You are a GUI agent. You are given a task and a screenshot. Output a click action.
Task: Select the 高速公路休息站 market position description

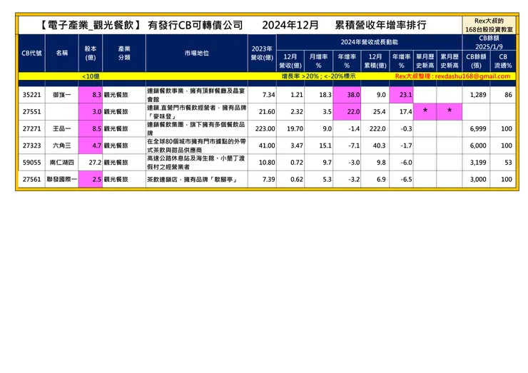(197, 163)
